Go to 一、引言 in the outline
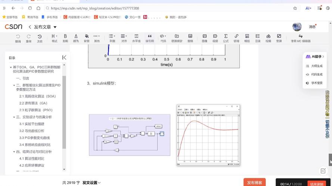332x186 pixels. [x=22, y=78]
